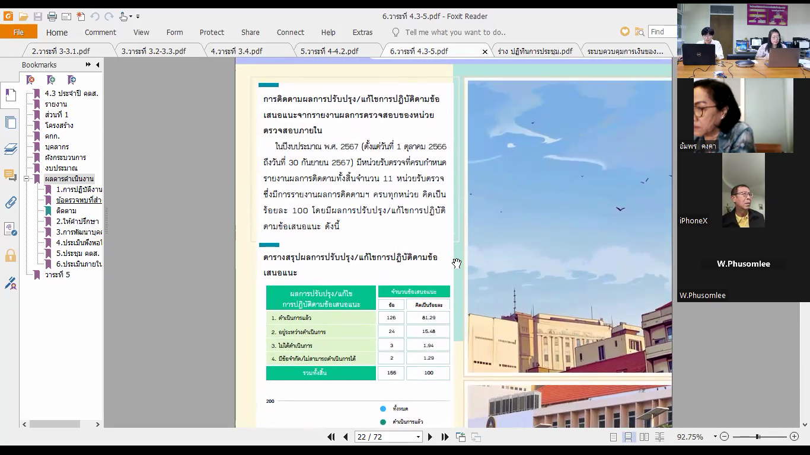Go to previous view icon
Screen dimensions: 810x455
[461, 437]
